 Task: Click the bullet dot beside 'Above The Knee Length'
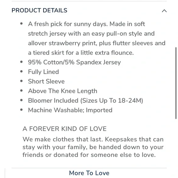tap(21, 91)
